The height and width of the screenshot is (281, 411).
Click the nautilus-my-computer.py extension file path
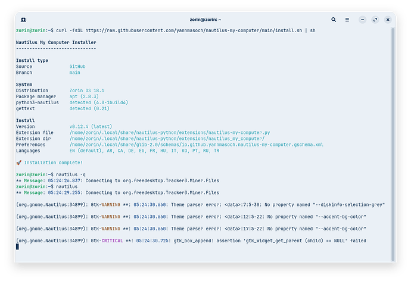[170, 133]
